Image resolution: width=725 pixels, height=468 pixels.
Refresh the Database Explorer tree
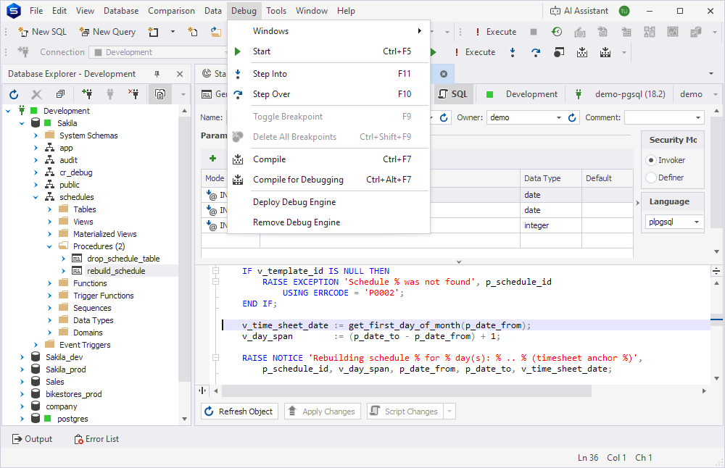[x=14, y=95]
